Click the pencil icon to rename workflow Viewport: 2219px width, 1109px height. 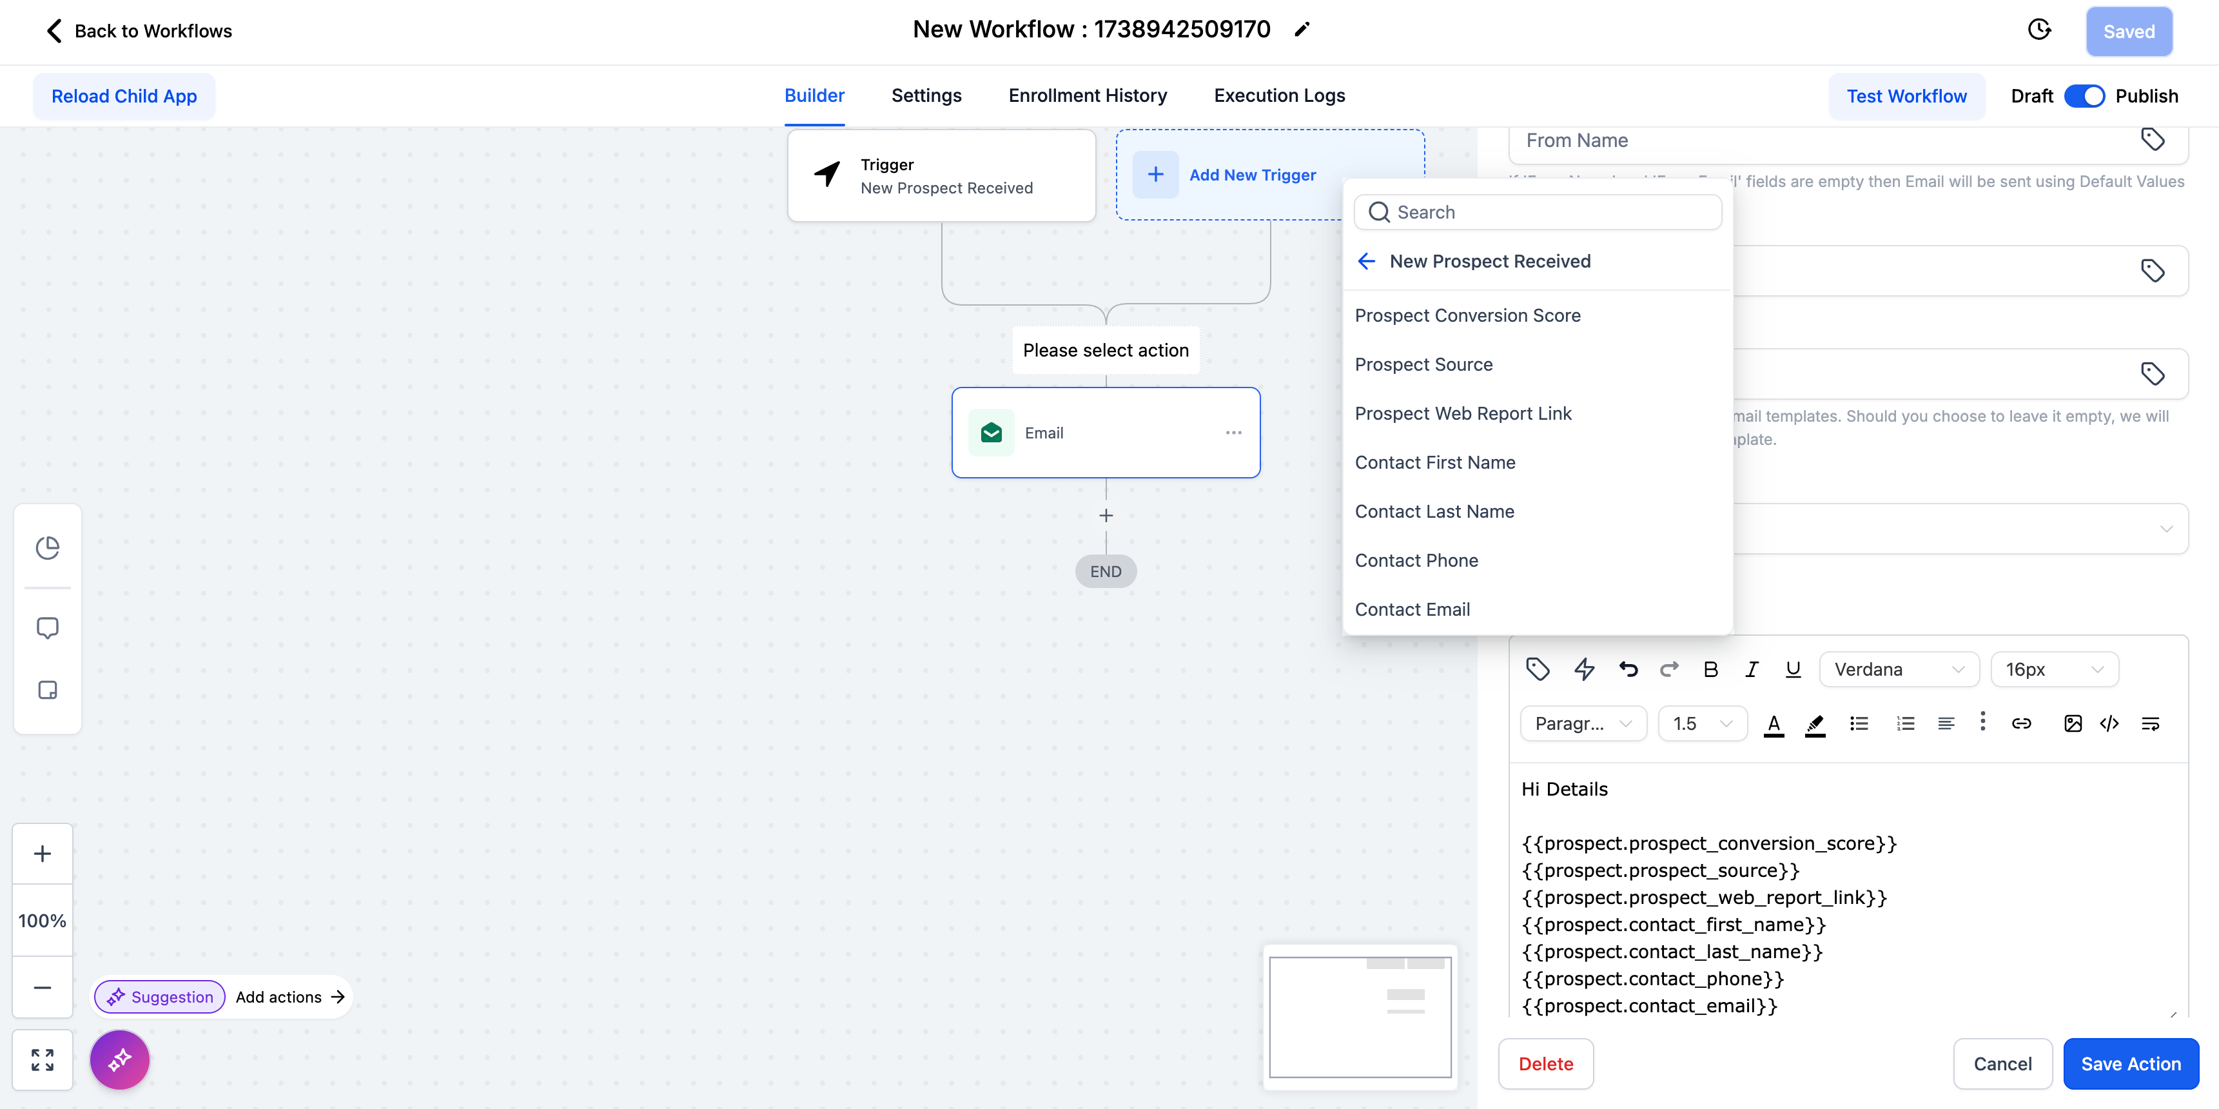pos(1302,30)
